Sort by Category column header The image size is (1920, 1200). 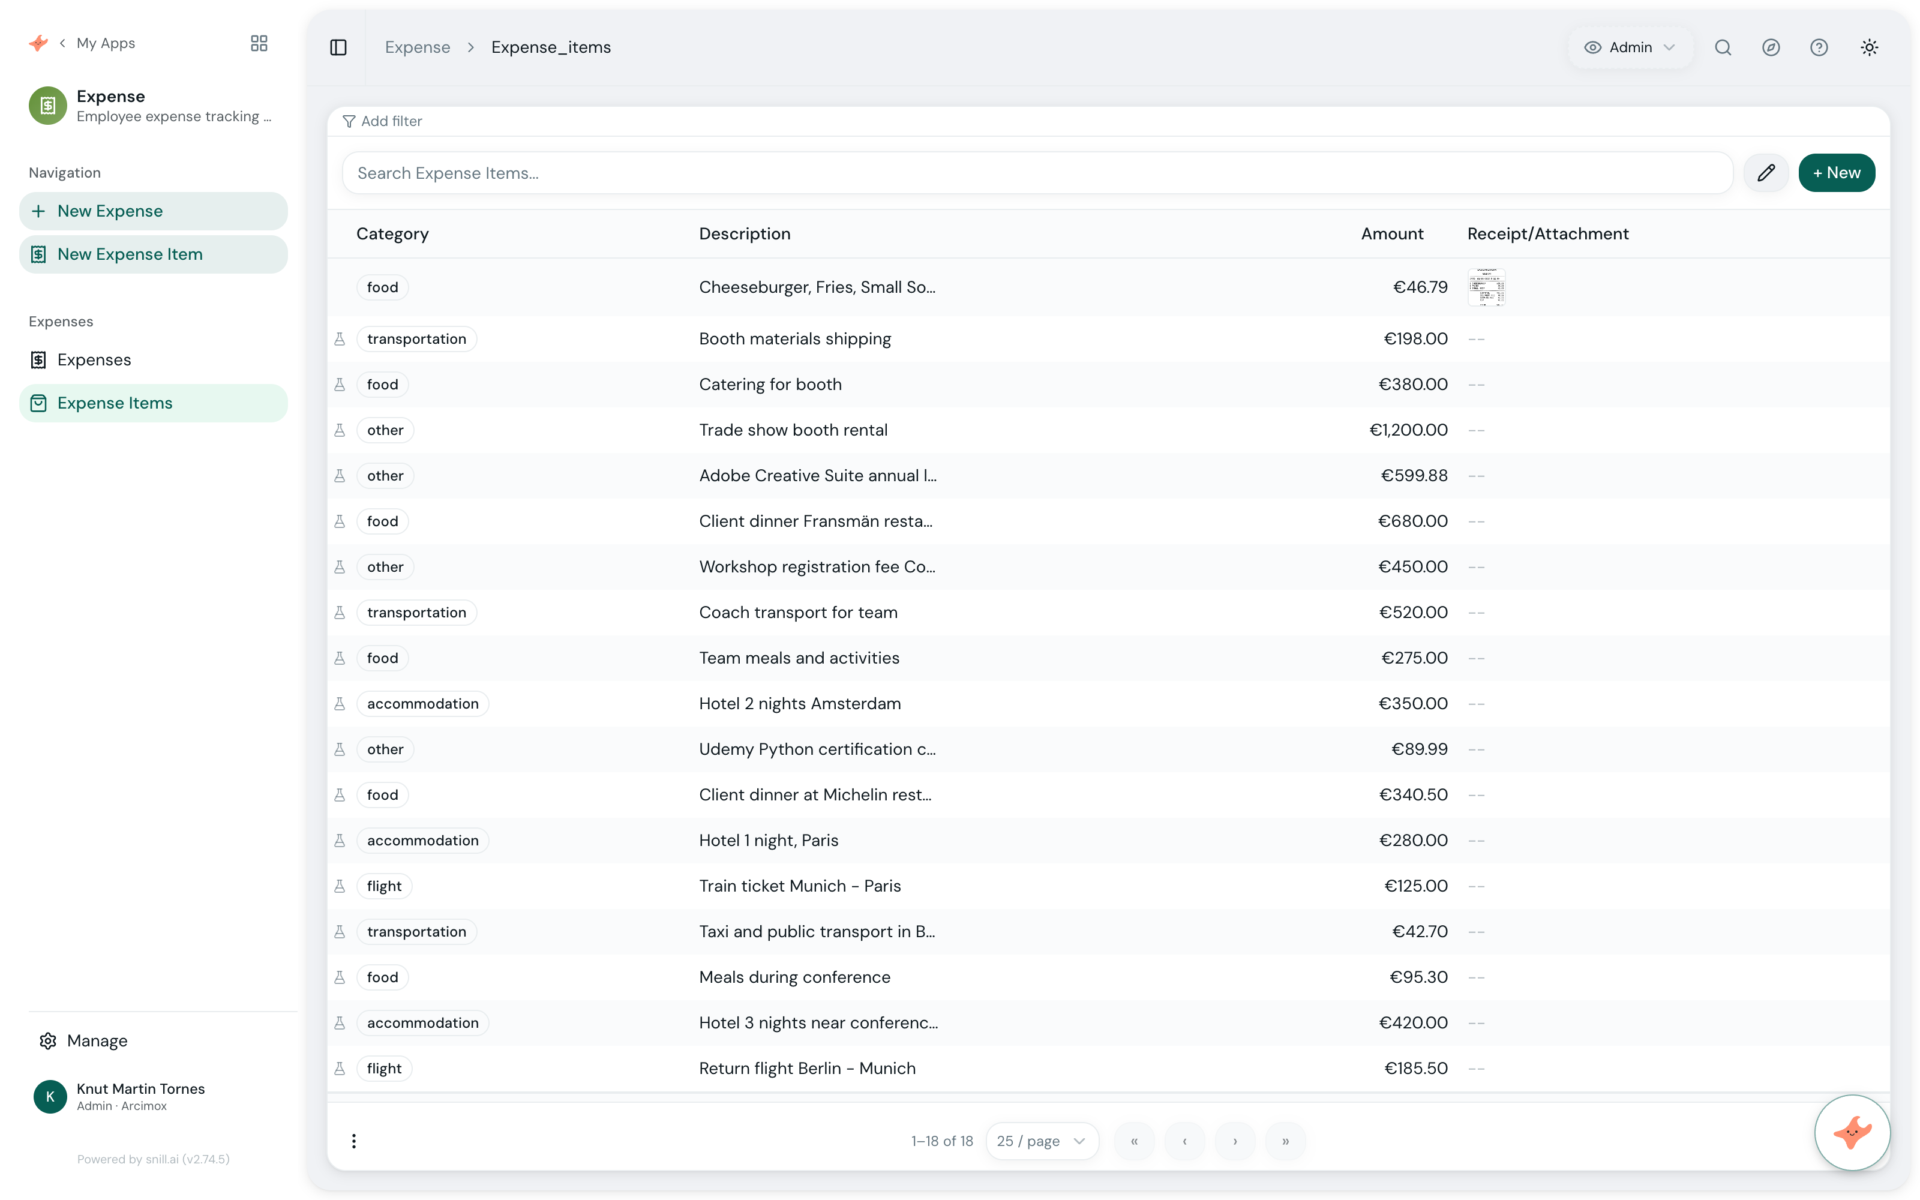coord(393,233)
